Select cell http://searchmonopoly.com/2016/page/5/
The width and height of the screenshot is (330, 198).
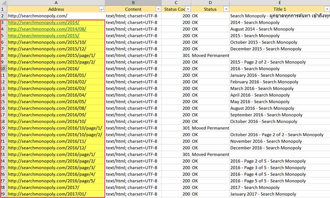[56, 181]
